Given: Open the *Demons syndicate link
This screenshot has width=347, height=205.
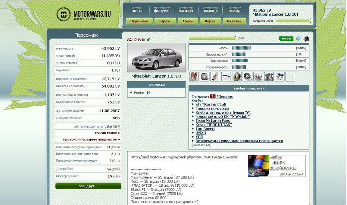Looking at the screenshot, I should click(224, 97).
